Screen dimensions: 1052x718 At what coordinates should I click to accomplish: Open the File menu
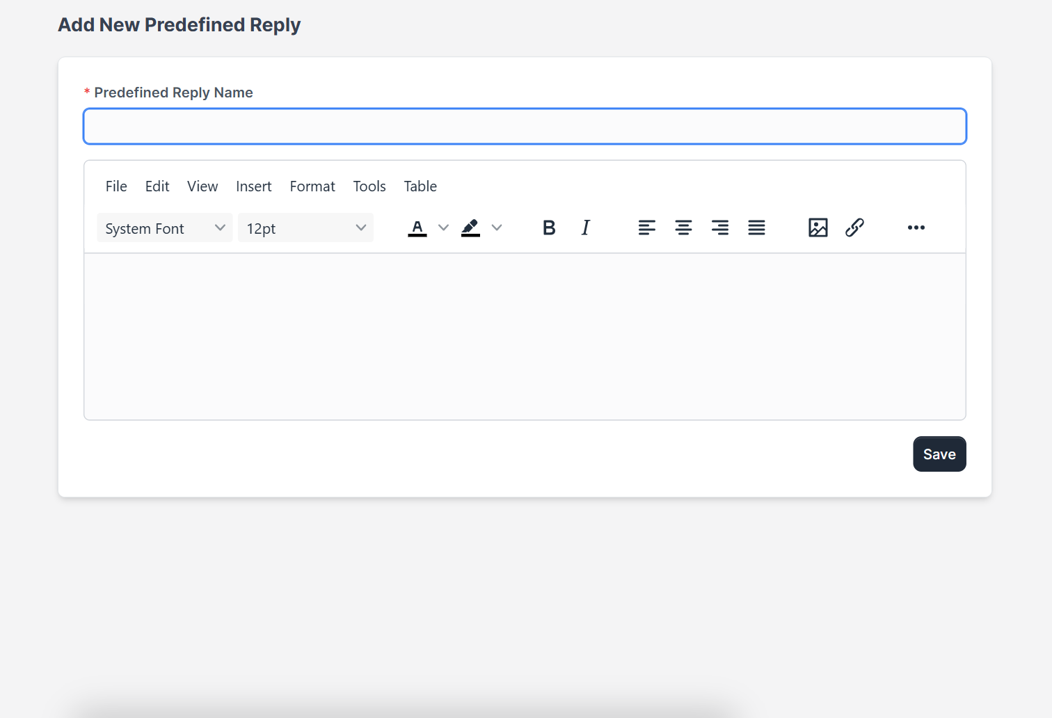coord(116,186)
